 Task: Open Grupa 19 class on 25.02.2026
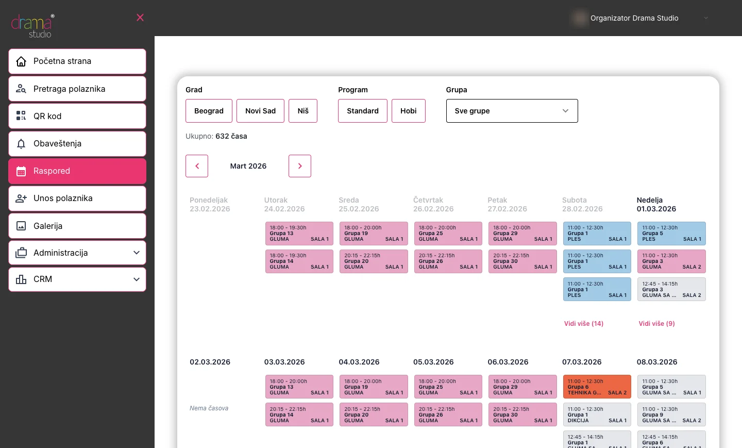374,234
